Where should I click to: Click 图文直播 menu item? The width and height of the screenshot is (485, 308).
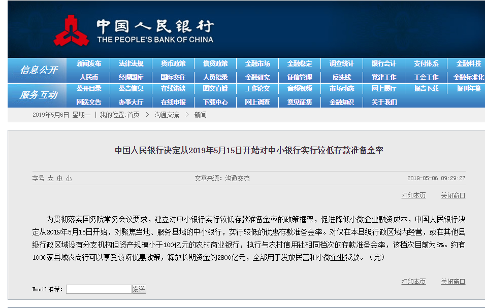[x=215, y=88]
